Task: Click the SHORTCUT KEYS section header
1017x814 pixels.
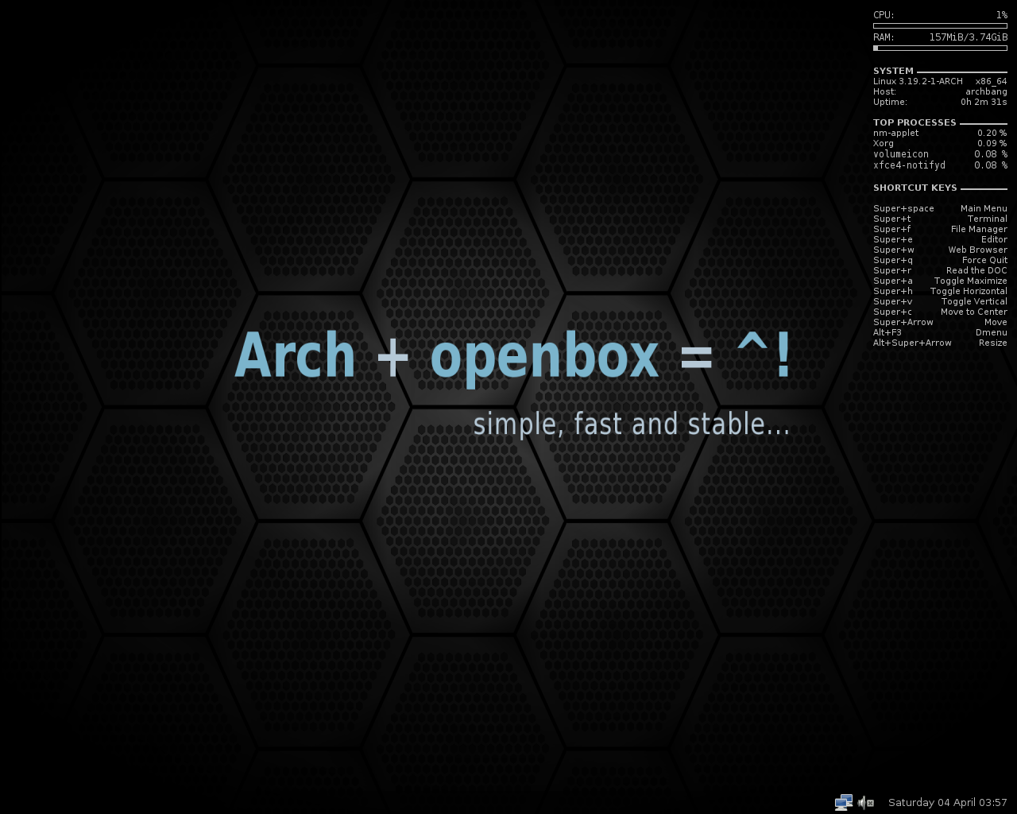Action: [915, 188]
